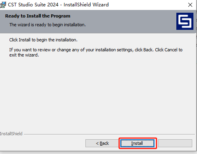Click the word 'Cancel' in the instructions paragraph
Screen dimensions: 197x154
coord(171,50)
